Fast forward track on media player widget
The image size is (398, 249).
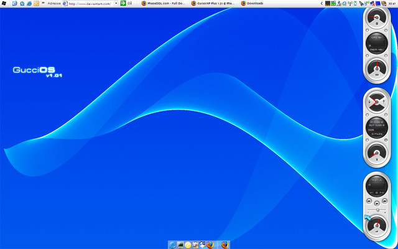point(385,201)
